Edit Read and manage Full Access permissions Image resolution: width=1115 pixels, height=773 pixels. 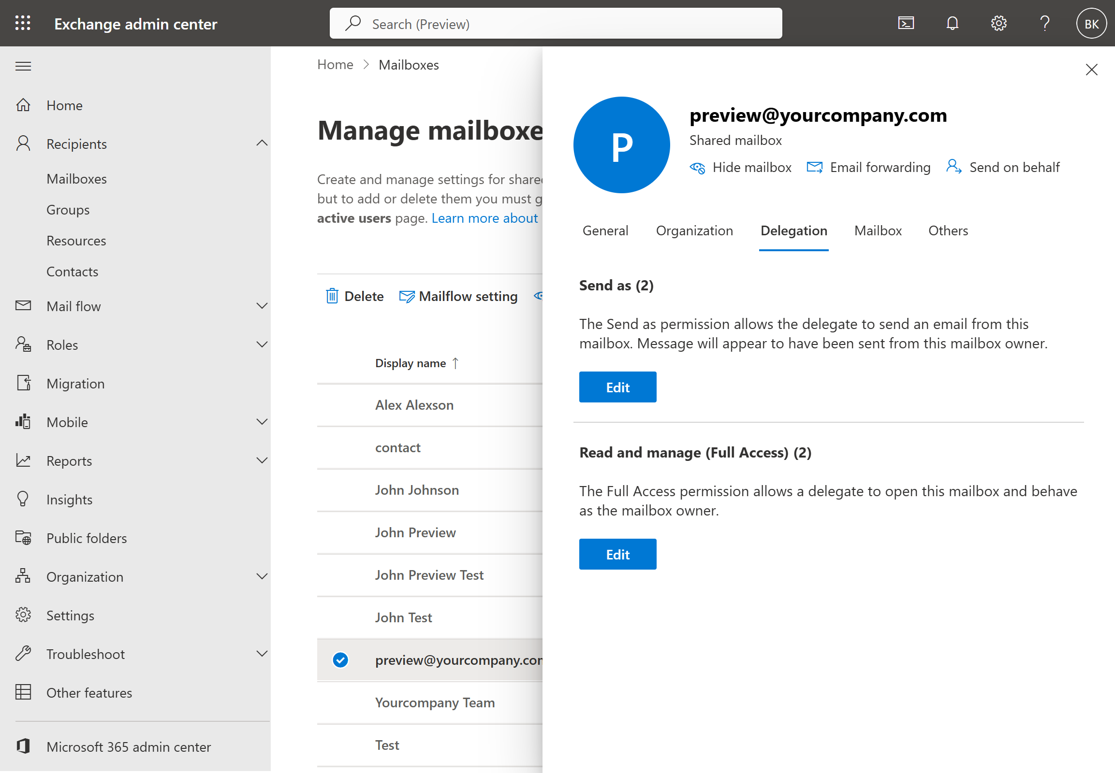coord(617,554)
